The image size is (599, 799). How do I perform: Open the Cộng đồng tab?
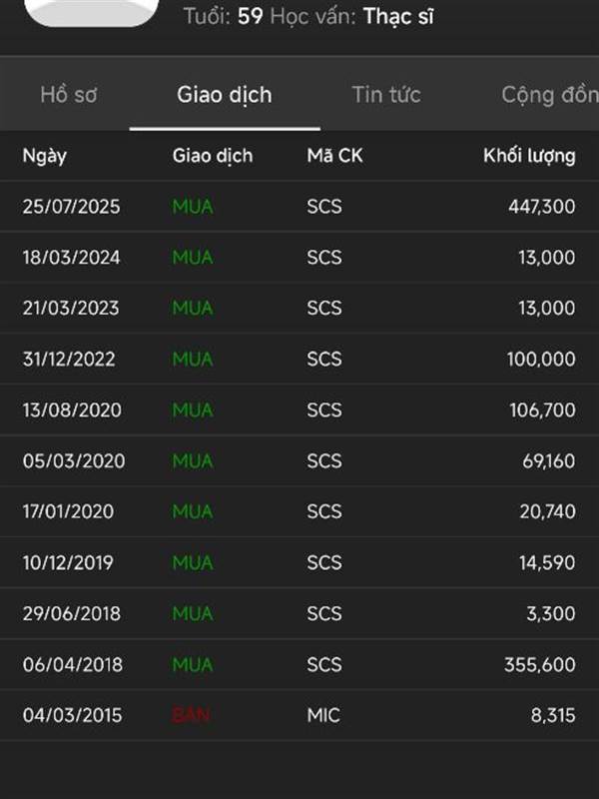tap(550, 95)
